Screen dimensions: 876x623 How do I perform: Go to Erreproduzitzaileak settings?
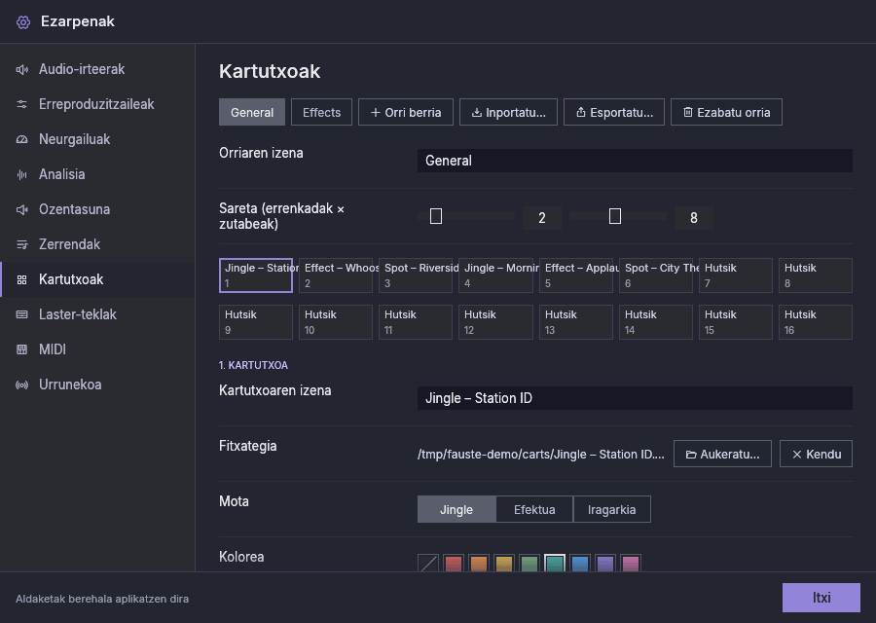click(x=97, y=104)
